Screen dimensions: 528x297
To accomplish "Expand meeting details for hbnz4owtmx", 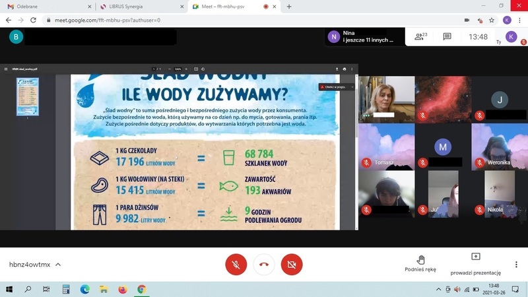I will point(58,265).
